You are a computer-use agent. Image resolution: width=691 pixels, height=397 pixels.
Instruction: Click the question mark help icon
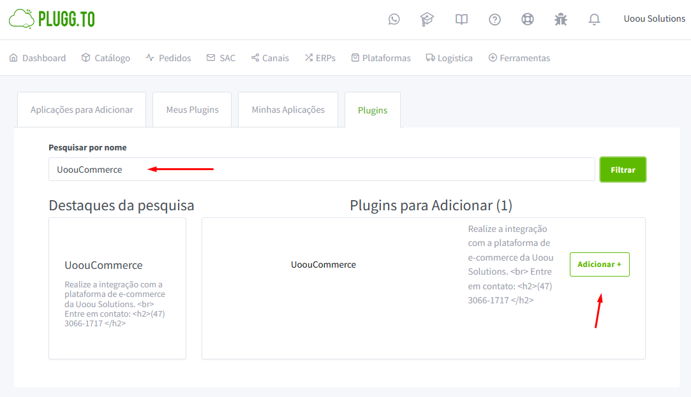[494, 19]
